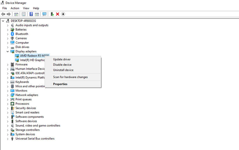Select the IDE ATA/ATAPI controllers row

pyautogui.click(x=30, y=73)
